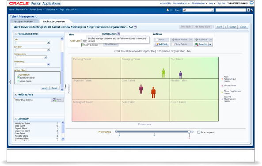Open the Help menu
Screen dimensions: 262x166
click(x=212, y=4)
